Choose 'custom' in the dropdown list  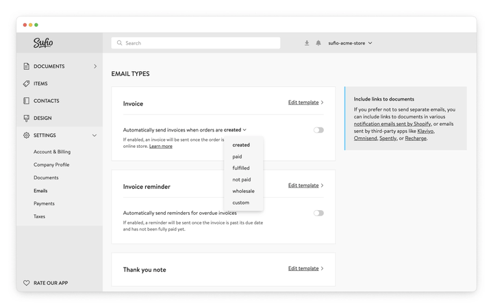[x=241, y=203]
